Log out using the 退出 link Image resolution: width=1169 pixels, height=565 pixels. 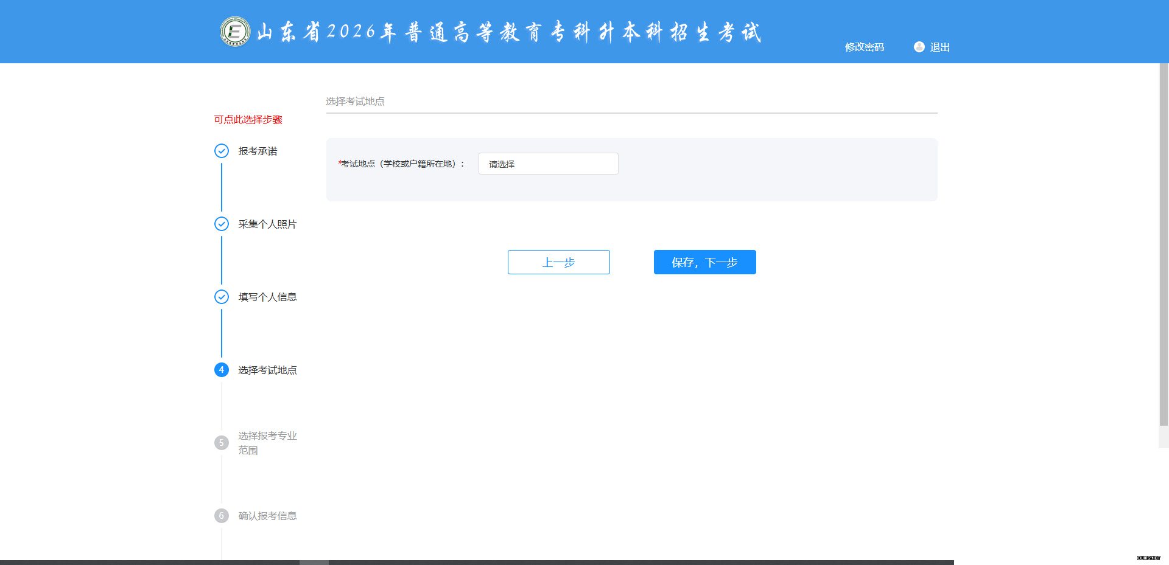click(x=939, y=47)
